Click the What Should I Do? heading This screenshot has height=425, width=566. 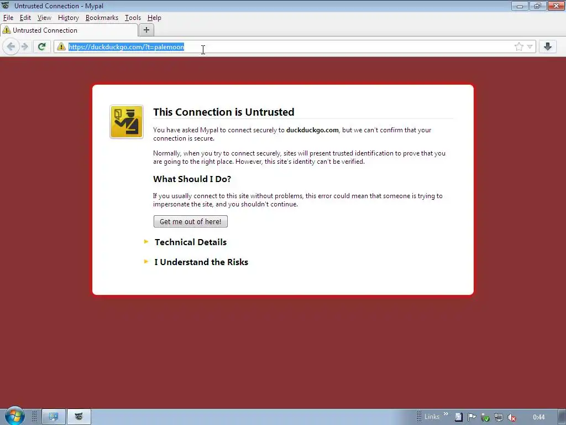[192, 179]
